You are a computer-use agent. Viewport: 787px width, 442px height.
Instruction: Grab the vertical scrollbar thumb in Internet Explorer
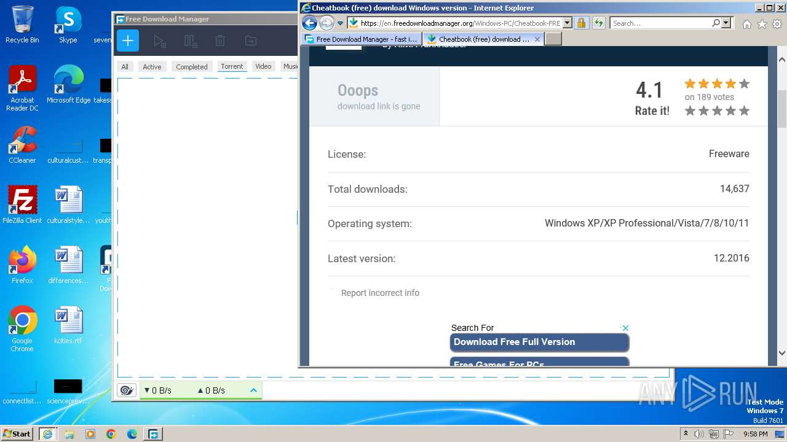click(781, 109)
